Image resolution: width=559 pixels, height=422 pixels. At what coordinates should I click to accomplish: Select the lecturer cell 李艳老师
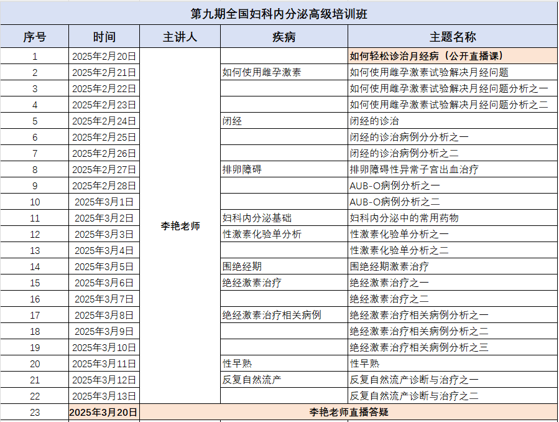pos(180,226)
